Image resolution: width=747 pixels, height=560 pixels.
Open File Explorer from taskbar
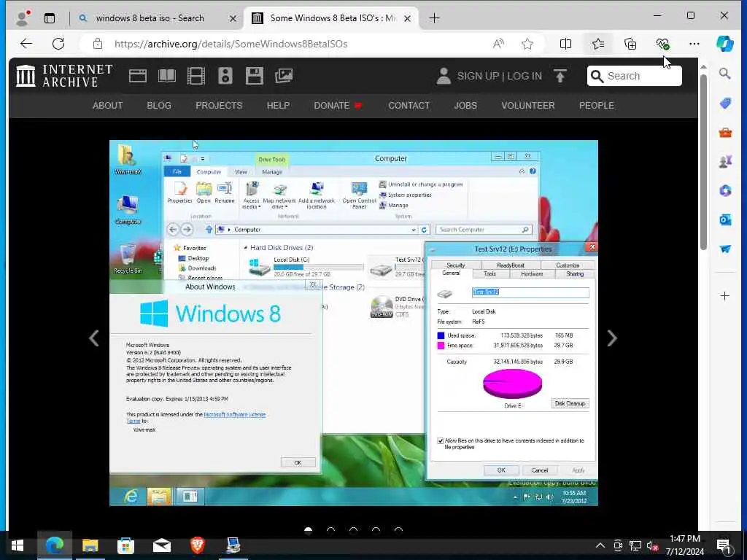click(90, 545)
